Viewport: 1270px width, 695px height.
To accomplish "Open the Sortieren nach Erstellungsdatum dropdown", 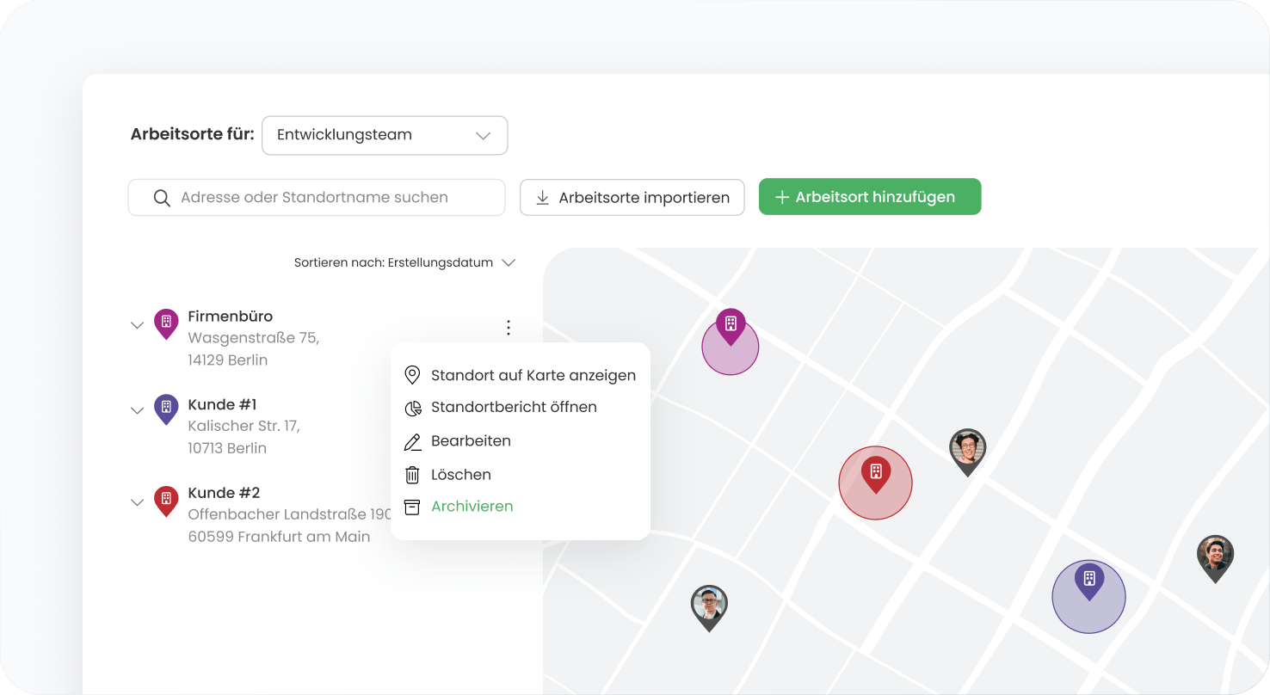I will (x=404, y=263).
